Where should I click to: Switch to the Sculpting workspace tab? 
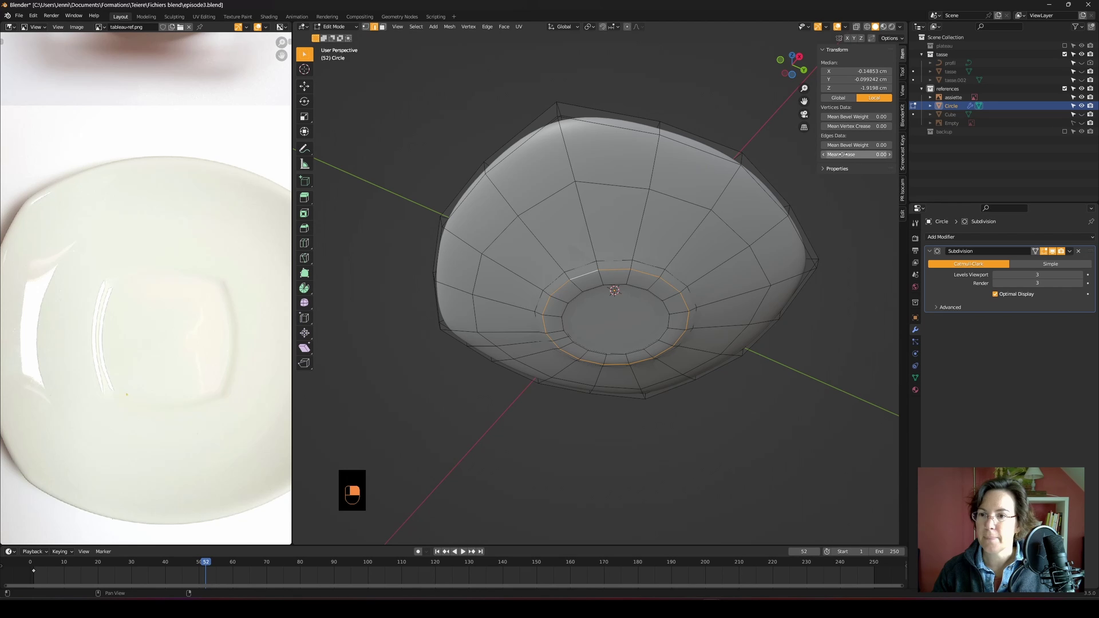174,17
